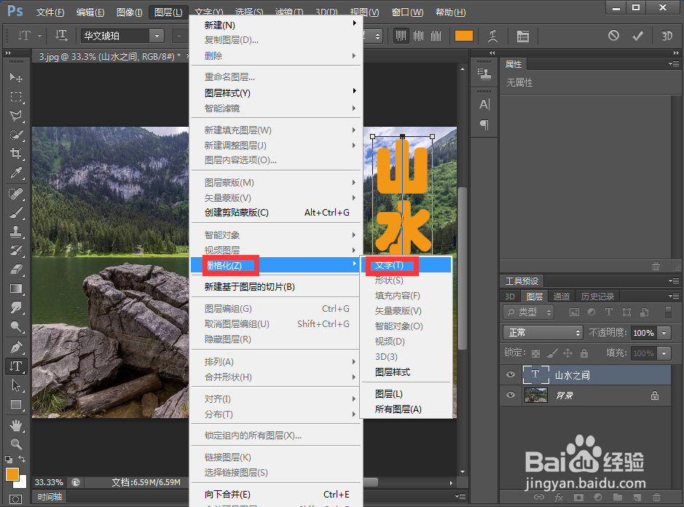Open the opacity slider dropdown arrow

click(664, 333)
